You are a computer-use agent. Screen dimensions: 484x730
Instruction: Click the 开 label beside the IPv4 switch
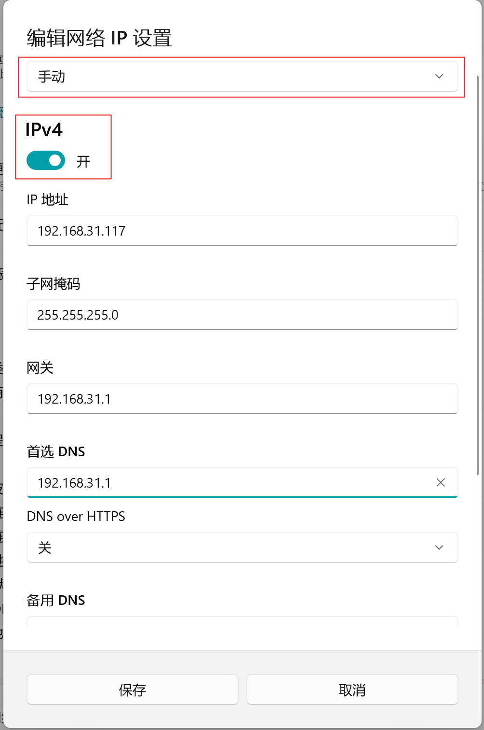pos(83,161)
